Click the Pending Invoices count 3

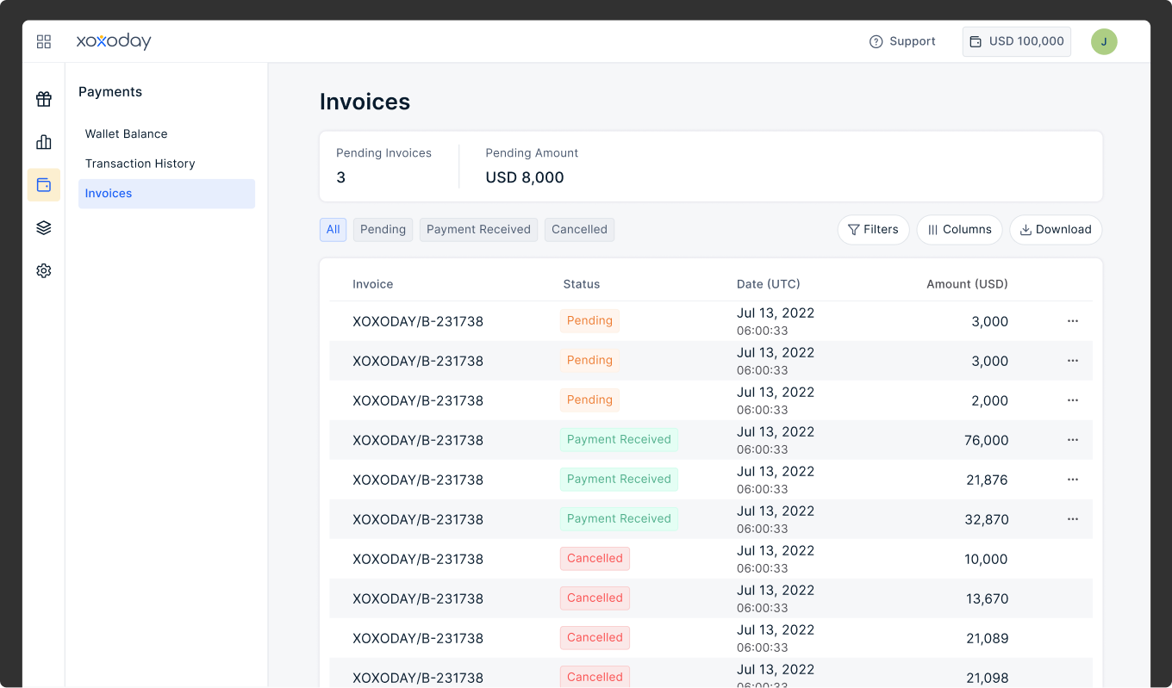341,178
